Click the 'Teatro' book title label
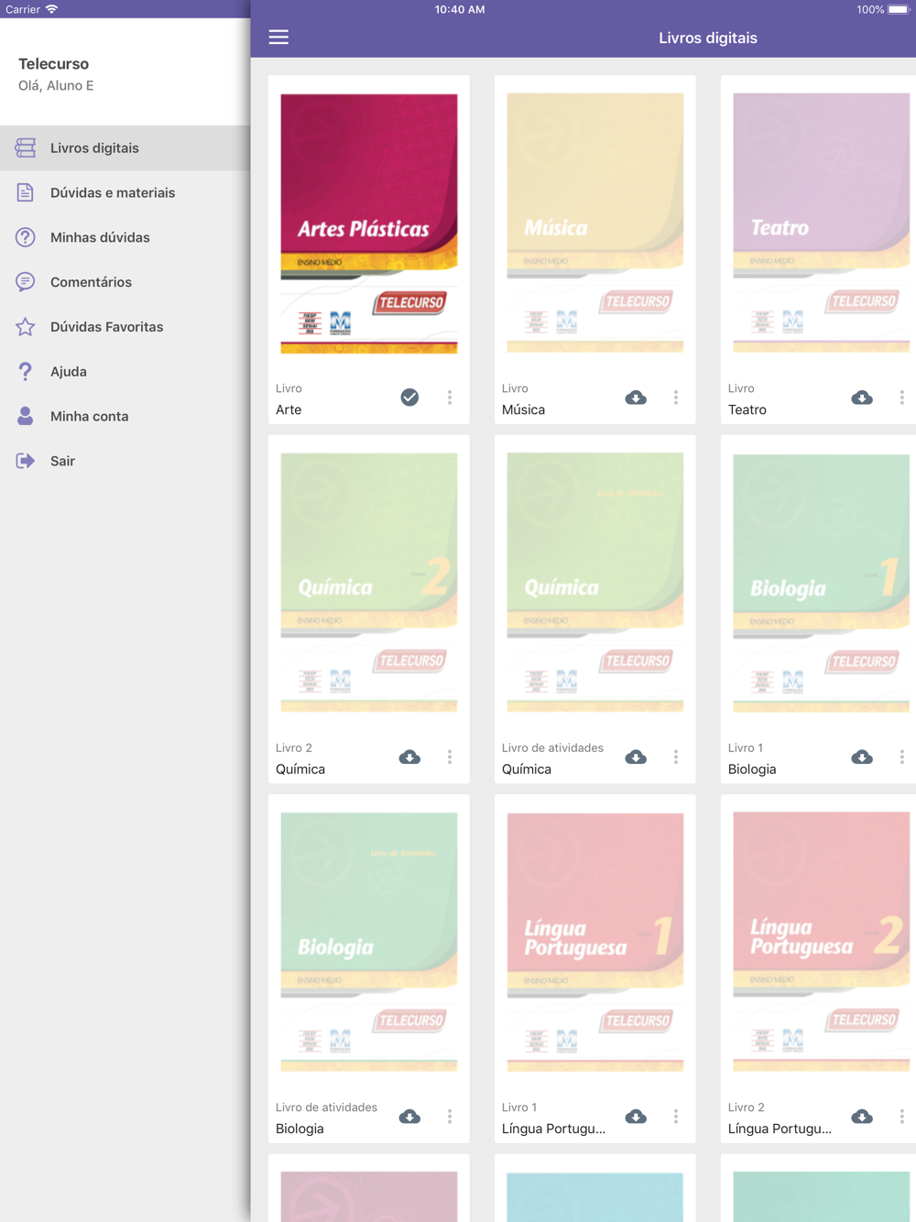This screenshot has height=1222, width=916. point(747,409)
